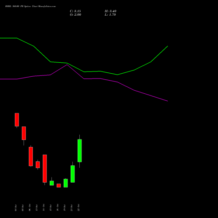This screenshot has width=218, height=218.
Task: Click the small red candlestick for 16 Oct
Action: click(x=59, y=186)
